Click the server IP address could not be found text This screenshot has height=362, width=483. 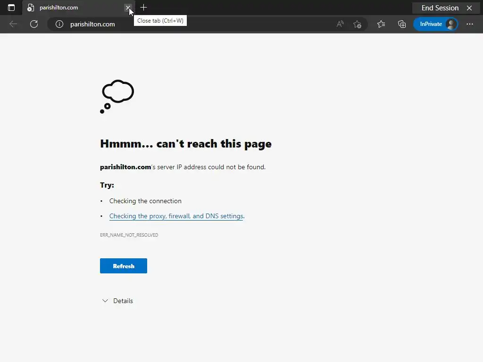(x=183, y=167)
